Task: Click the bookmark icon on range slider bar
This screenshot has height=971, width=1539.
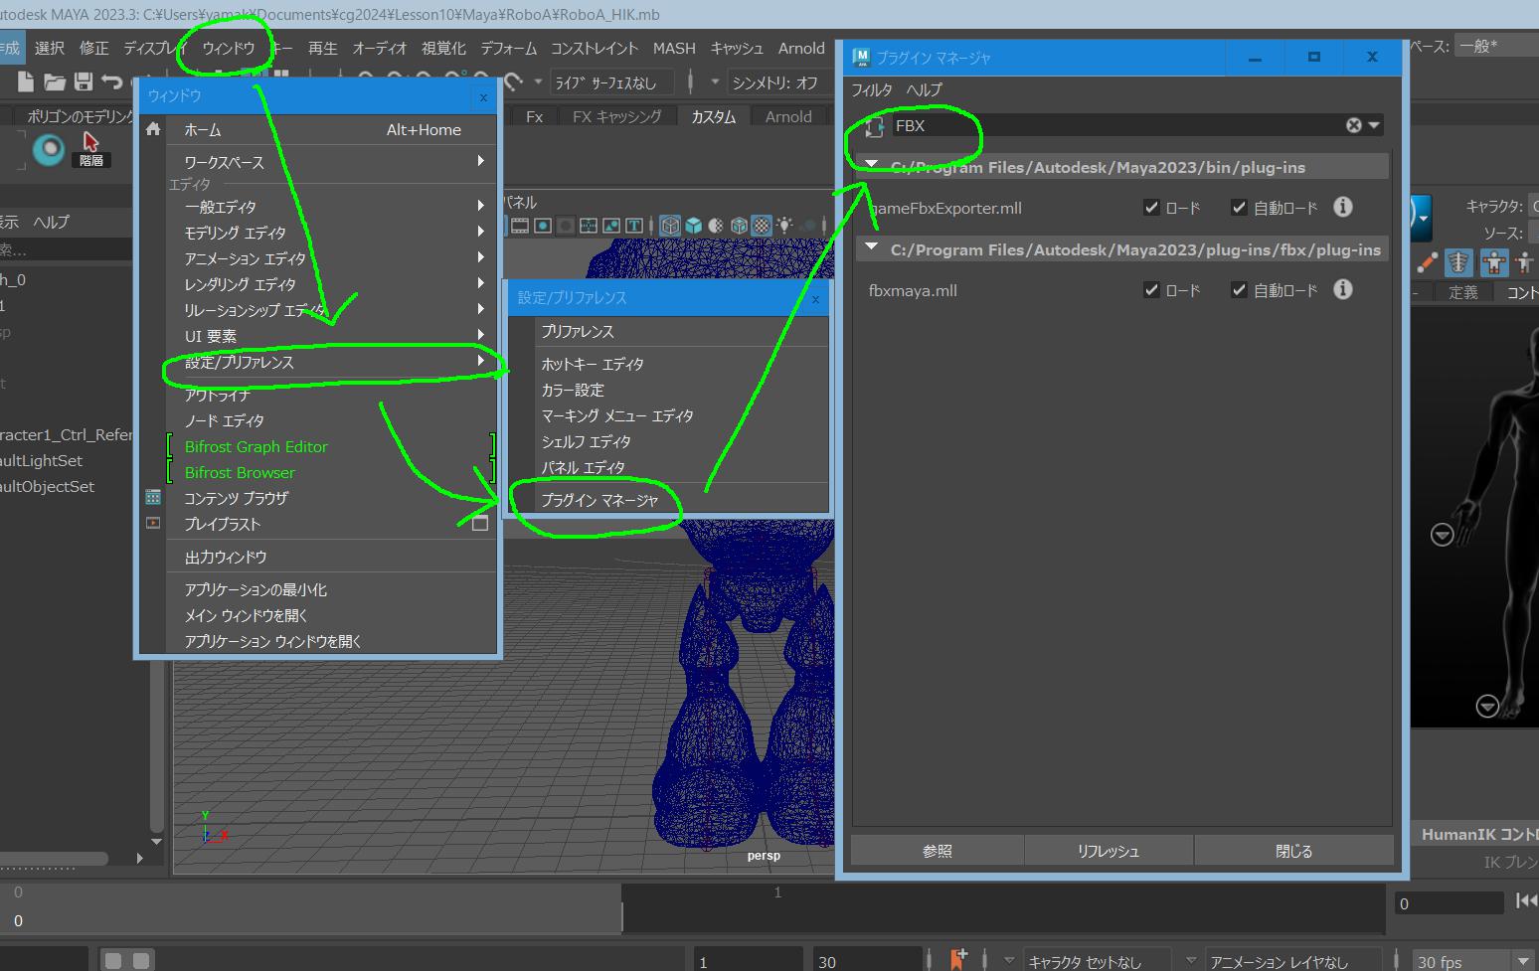Action: click(957, 959)
